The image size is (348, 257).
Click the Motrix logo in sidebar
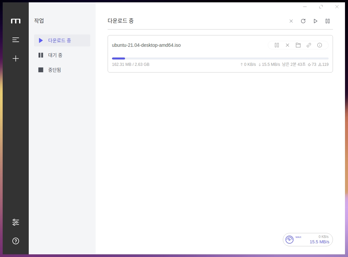coord(15,21)
